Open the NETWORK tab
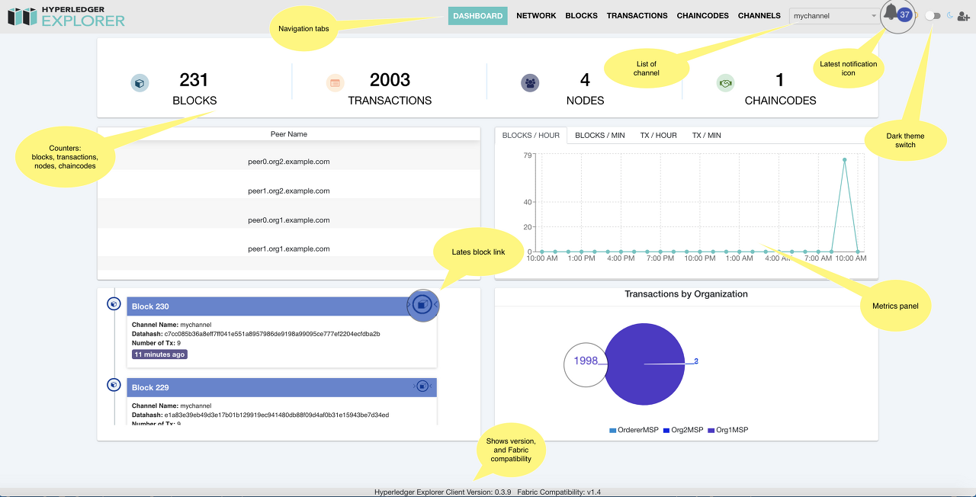976x497 pixels. 536,15
